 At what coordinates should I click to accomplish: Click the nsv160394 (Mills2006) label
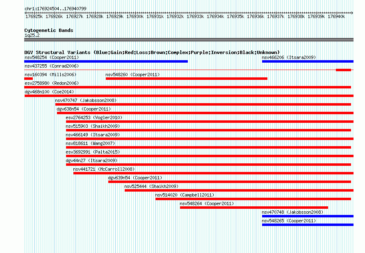tap(50, 75)
